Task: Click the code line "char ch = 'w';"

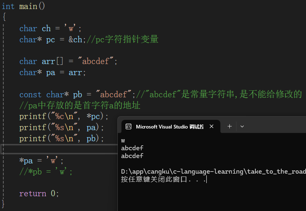Action: click(x=50, y=28)
